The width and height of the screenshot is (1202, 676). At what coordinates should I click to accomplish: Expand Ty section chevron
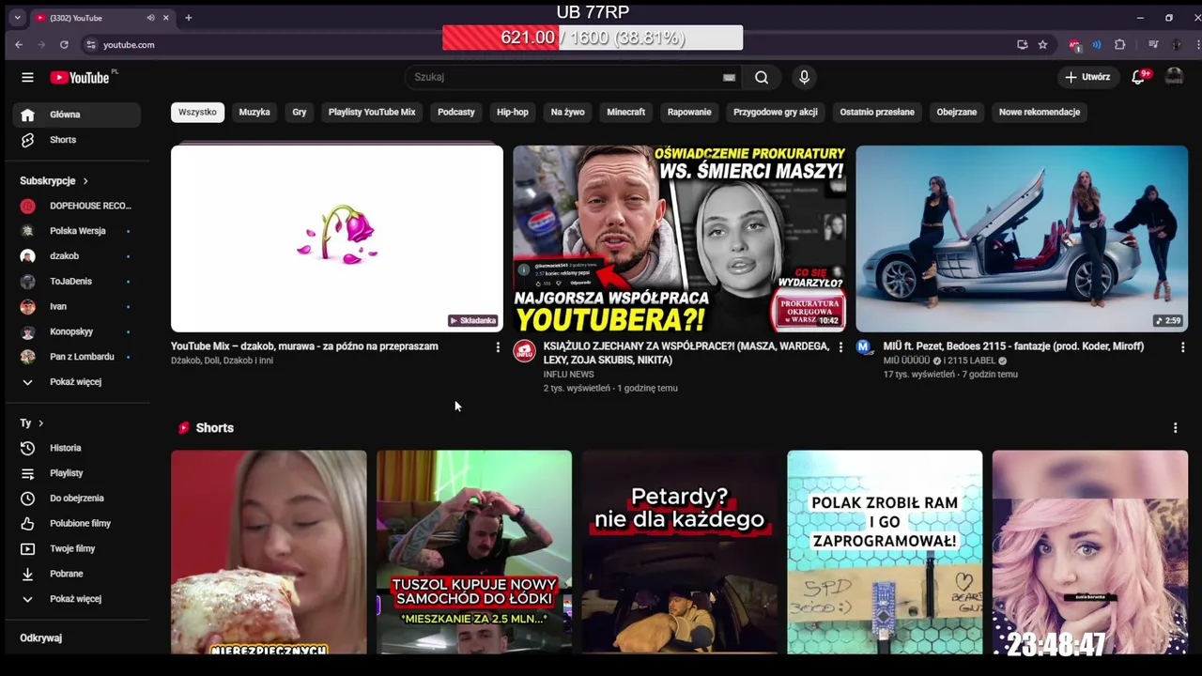40,423
